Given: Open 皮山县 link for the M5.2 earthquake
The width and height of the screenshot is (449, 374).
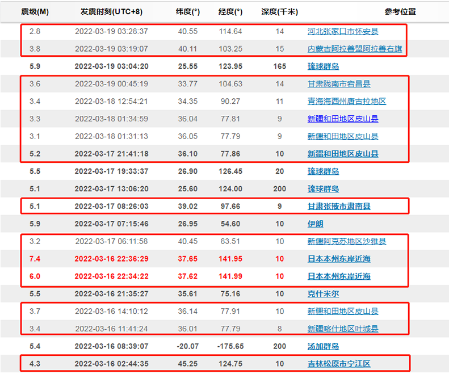Looking at the screenshot, I should [x=343, y=154].
